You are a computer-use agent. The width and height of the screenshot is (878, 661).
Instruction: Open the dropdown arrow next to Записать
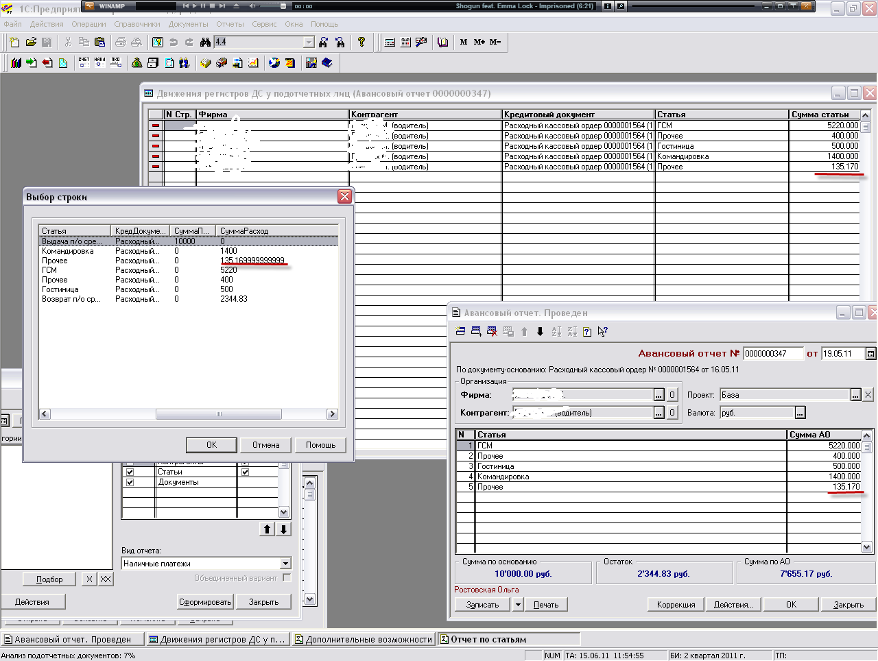518,605
